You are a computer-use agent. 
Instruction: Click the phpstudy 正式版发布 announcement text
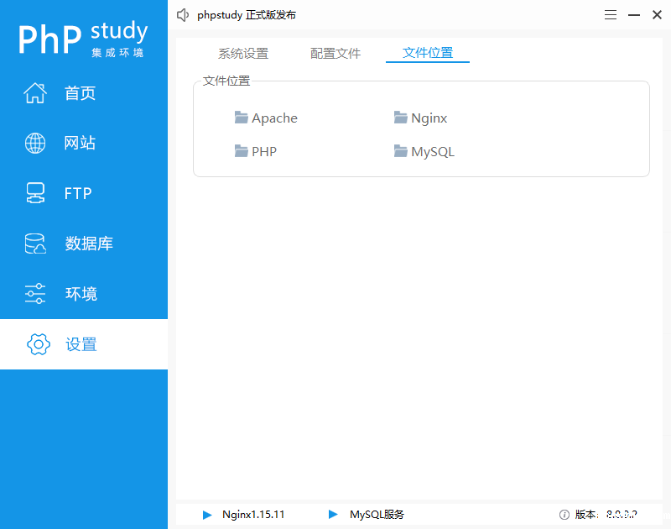[x=247, y=15]
